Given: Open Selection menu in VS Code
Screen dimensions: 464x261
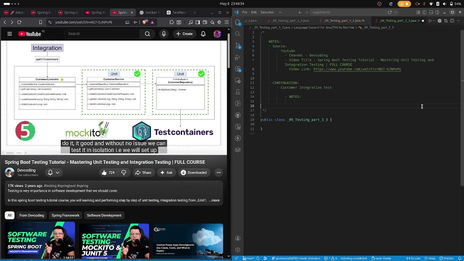Looking at the screenshot, I should coord(267,12).
